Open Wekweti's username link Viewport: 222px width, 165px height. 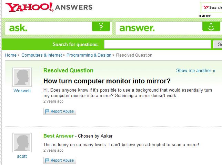[x=22, y=91]
